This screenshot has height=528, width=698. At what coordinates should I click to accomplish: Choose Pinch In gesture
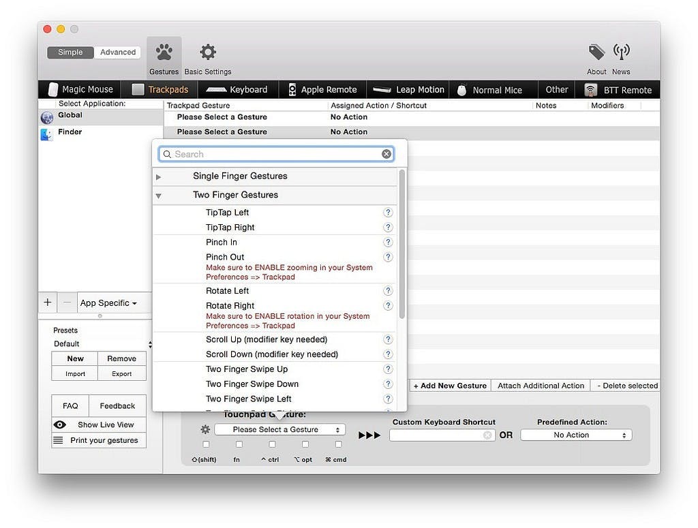222,242
